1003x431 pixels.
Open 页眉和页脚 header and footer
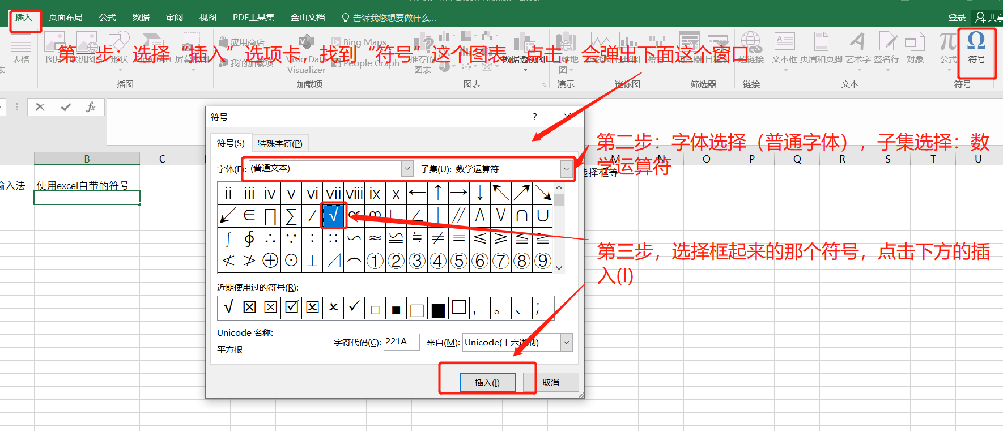click(x=821, y=47)
